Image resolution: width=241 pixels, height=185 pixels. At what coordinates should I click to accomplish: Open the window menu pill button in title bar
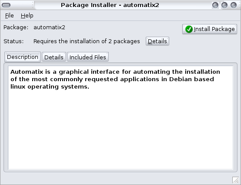coord(6,5)
